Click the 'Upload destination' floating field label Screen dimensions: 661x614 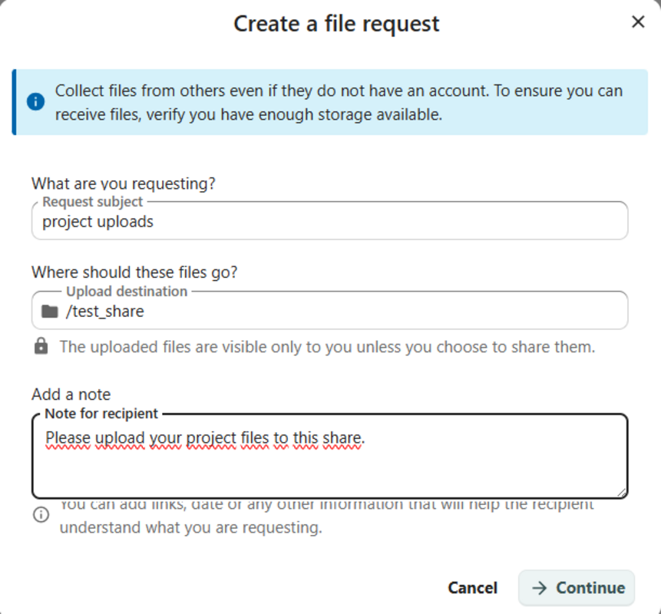126,292
